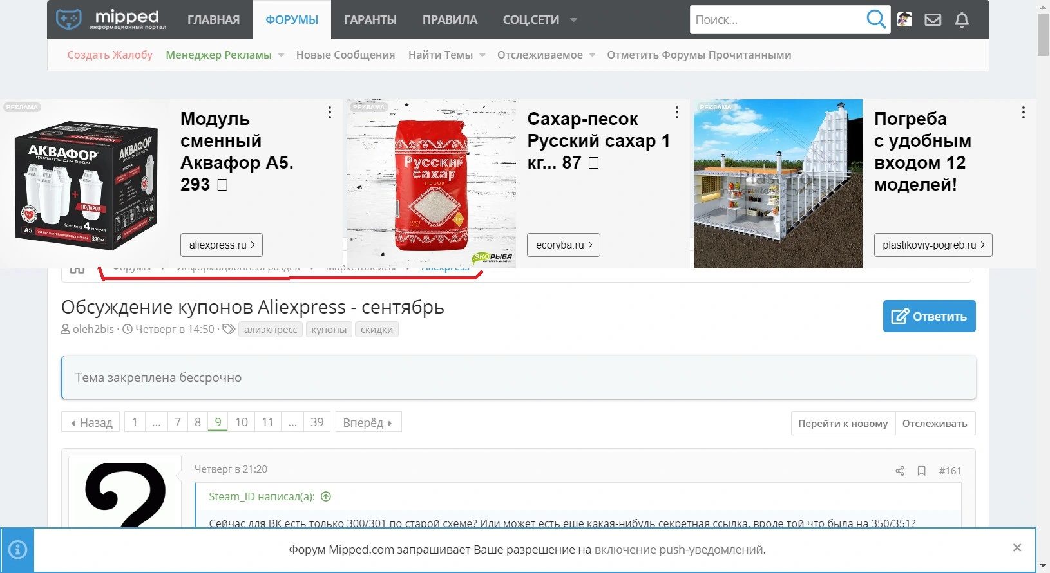Image resolution: width=1050 pixels, height=573 pixels.
Task: Expand Отслеживаемое dropdown arrow
Action: point(592,55)
